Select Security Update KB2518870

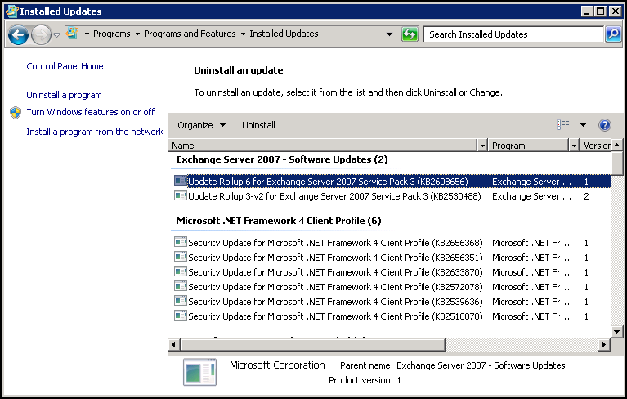335,316
